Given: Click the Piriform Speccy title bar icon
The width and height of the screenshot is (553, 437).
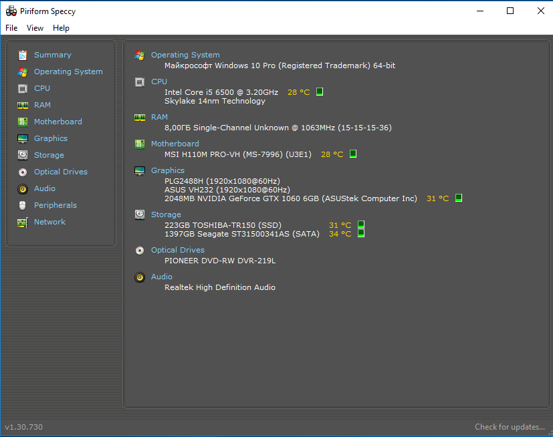Looking at the screenshot, I should (x=11, y=11).
